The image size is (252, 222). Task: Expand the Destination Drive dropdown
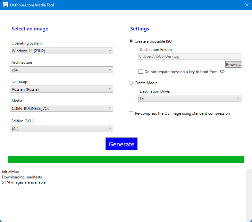point(190,99)
